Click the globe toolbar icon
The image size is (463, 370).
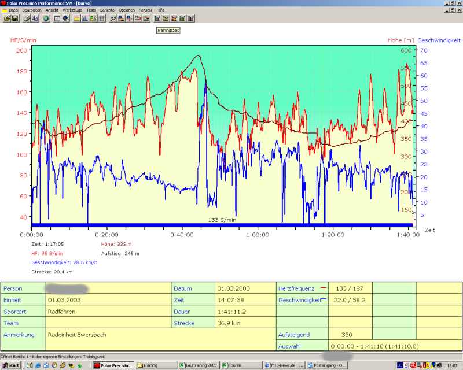46,18
